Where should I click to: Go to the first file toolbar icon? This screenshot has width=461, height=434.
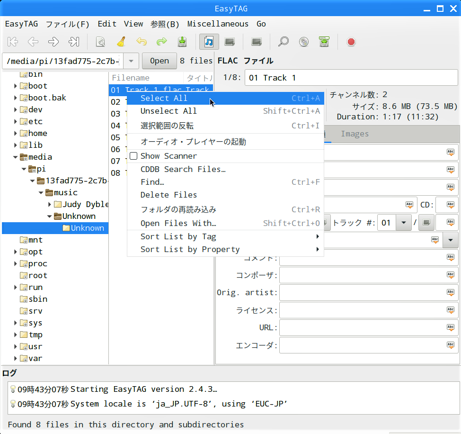[13, 42]
